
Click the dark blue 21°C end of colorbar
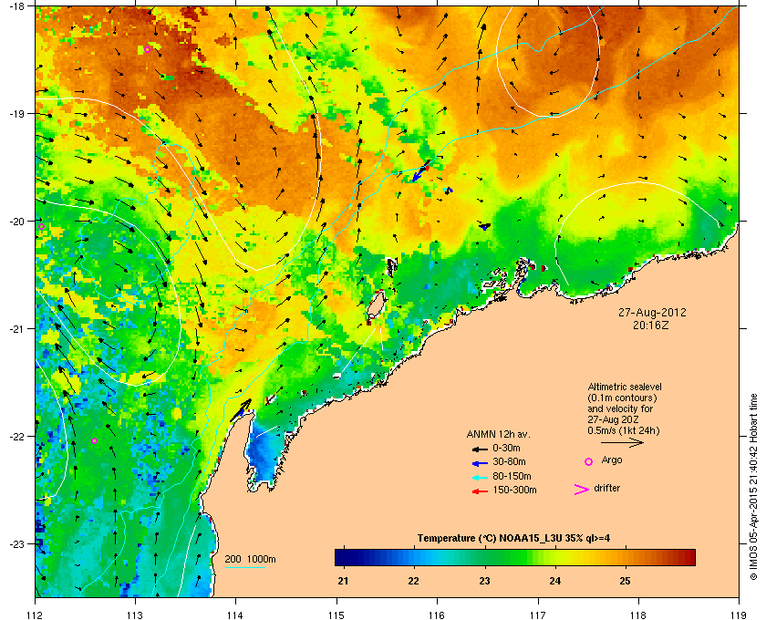(345, 557)
